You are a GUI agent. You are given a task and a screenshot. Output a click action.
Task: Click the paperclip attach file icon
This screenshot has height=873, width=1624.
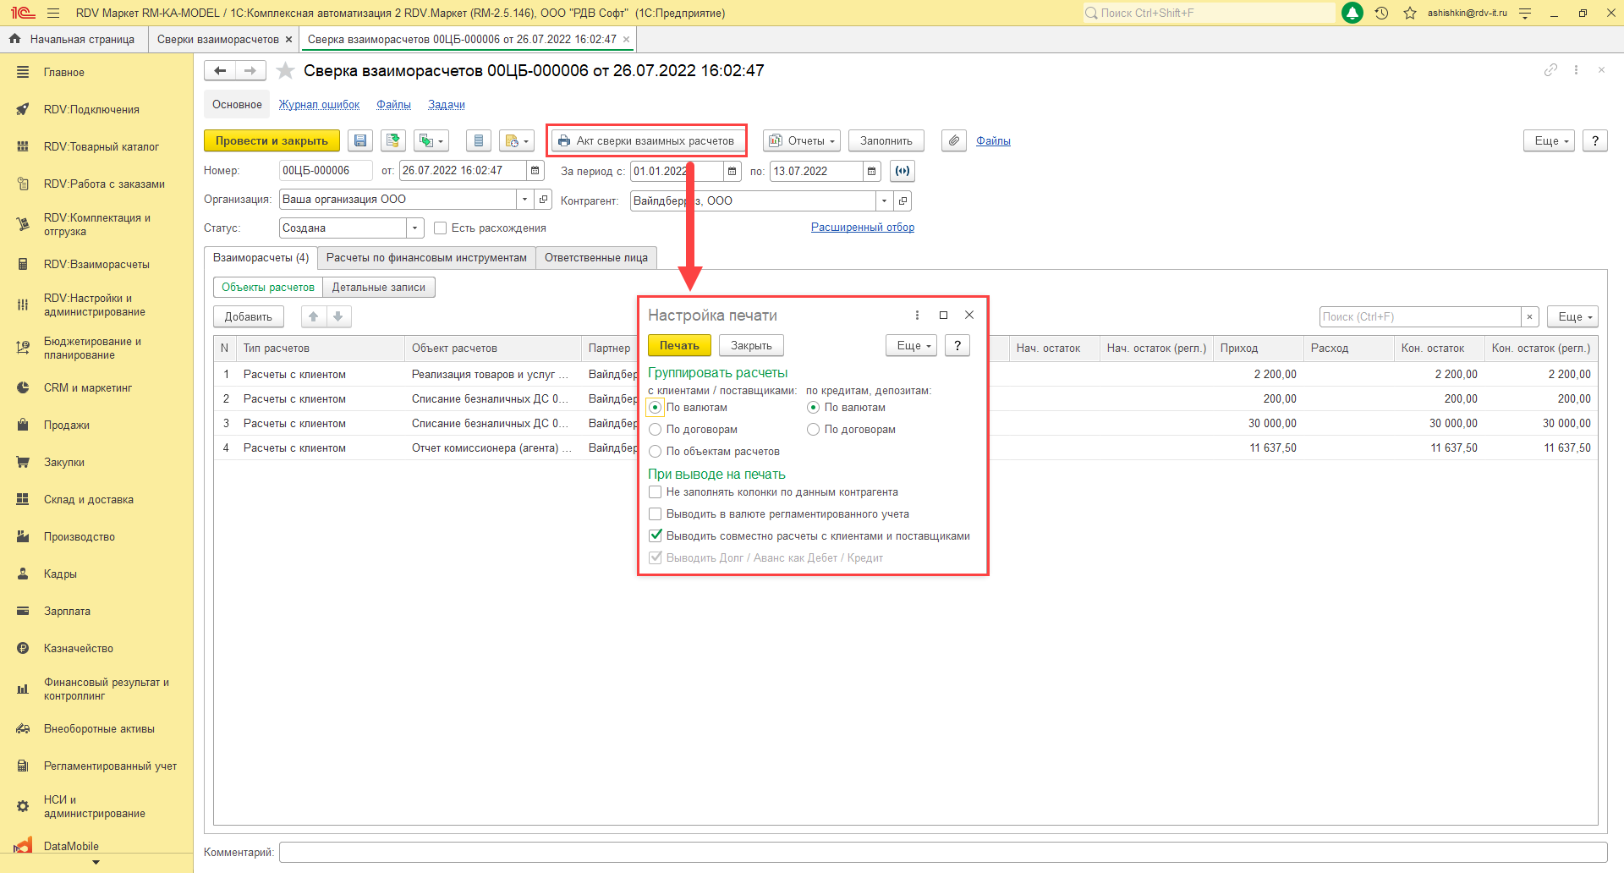coord(953,141)
